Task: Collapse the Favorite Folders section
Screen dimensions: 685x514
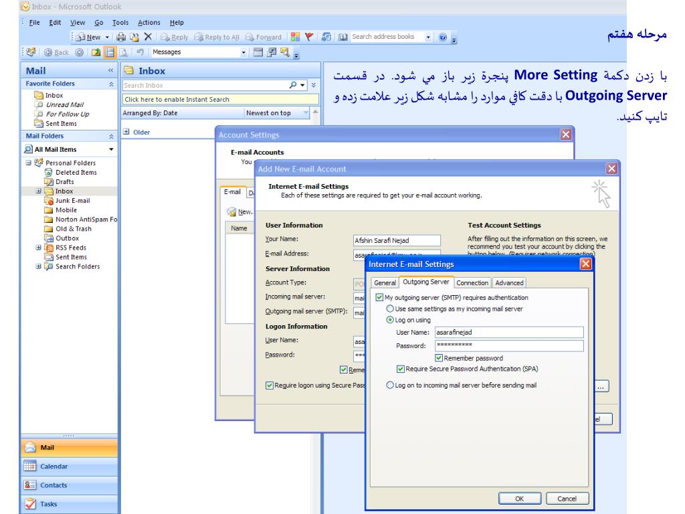Action: 111,84
